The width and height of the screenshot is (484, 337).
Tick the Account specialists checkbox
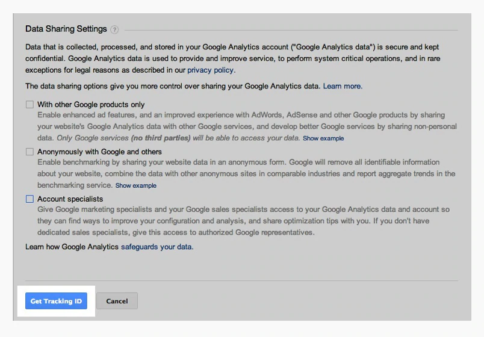click(x=29, y=199)
